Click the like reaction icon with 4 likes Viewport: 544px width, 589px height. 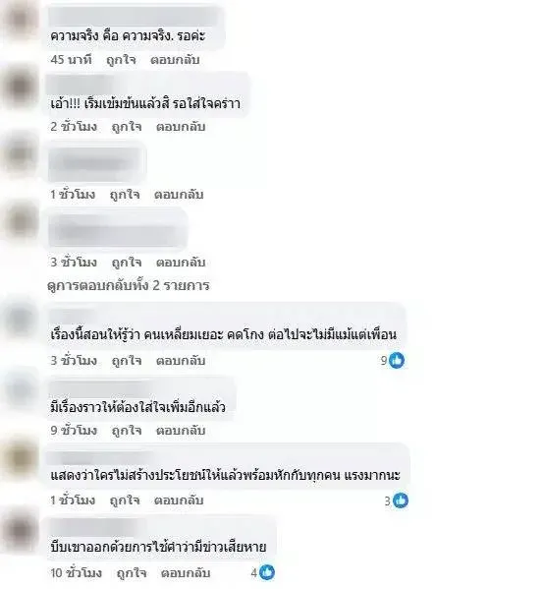(267, 572)
